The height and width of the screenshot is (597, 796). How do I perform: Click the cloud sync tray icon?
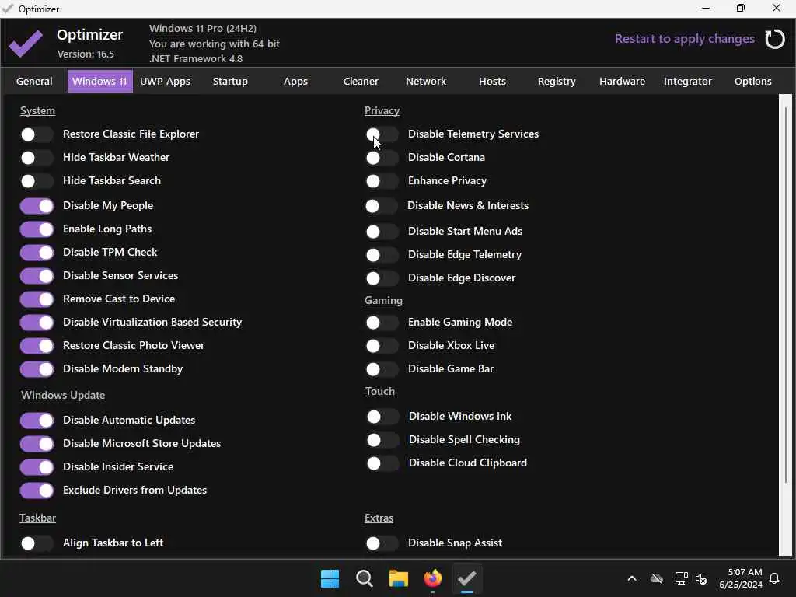(x=657, y=578)
